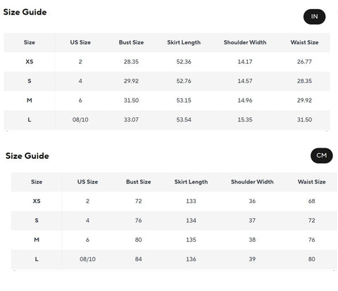Screen dimensions: 338x291
Task: Select the L row in inches table
Action: (x=167, y=119)
